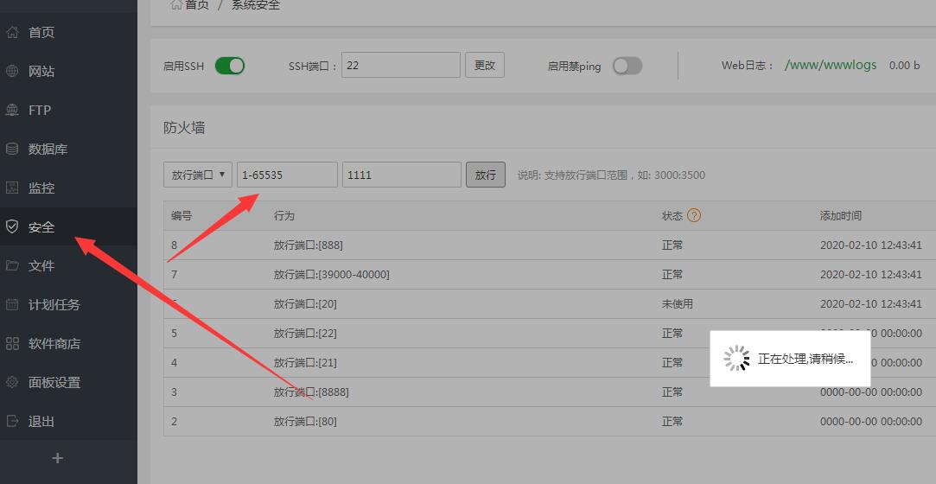Click the FTP icon in sidebar

click(12, 111)
